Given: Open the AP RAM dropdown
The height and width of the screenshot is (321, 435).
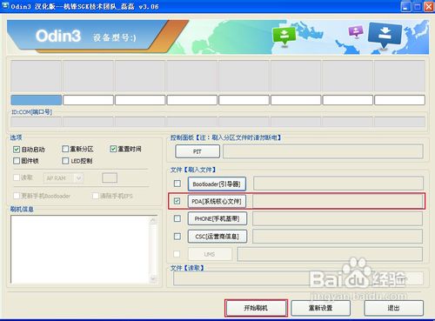Looking at the screenshot, I should click(x=64, y=177).
